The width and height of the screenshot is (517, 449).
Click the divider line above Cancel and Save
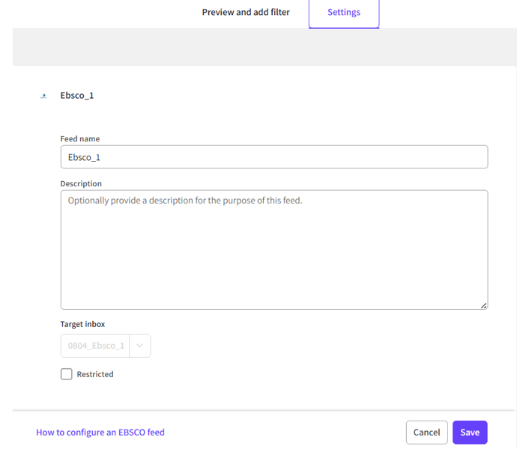[264, 410]
